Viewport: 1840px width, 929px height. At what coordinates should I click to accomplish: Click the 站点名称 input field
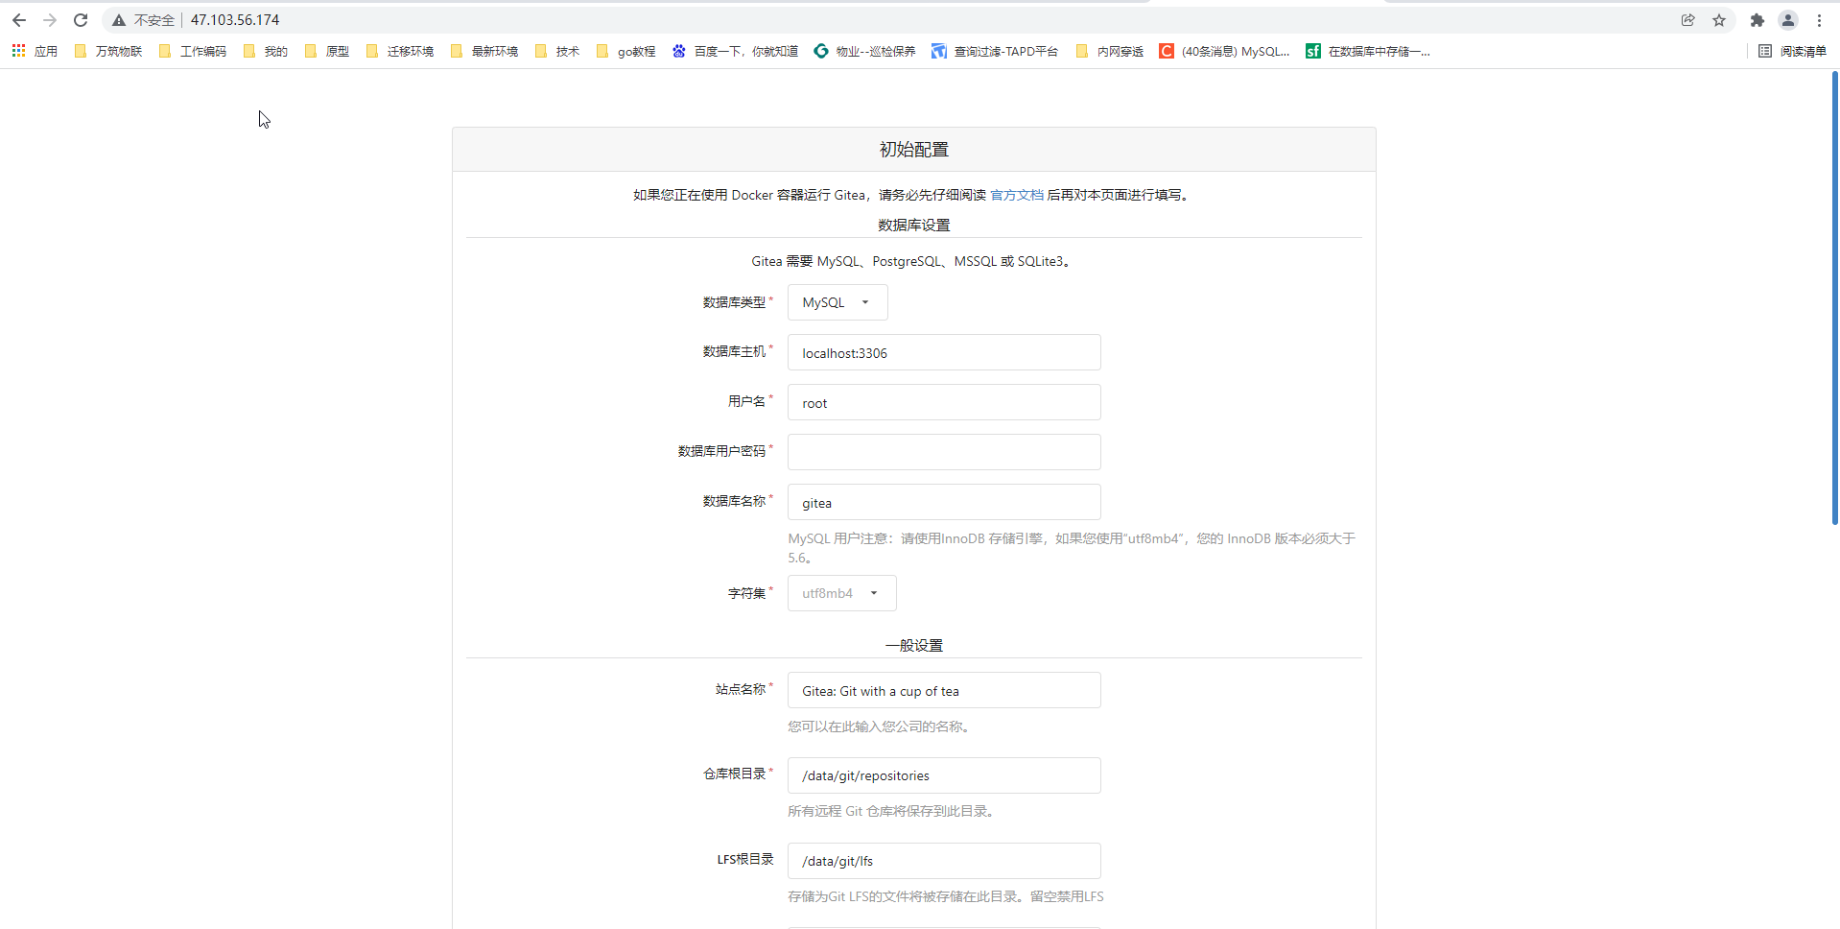coord(944,690)
